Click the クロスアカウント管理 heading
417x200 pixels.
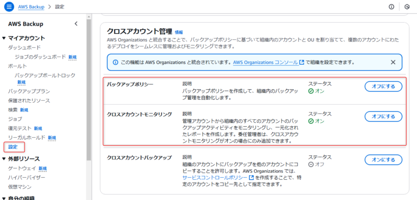click(x=140, y=32)
